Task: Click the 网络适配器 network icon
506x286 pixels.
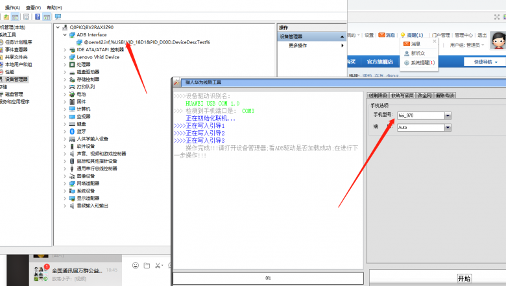Action: 72,183
